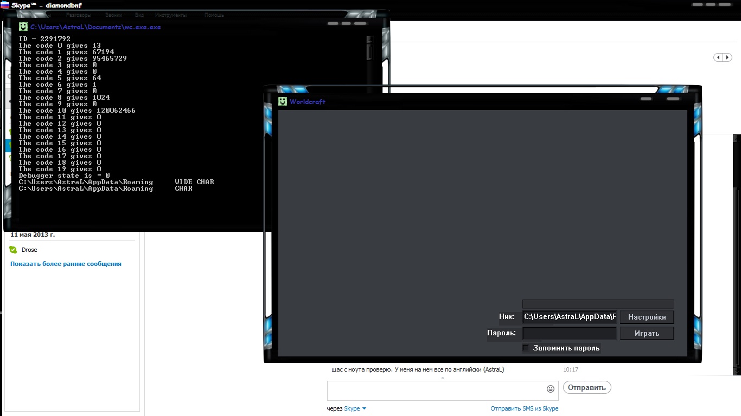Image resolution: width=741 pixels, height=416 pixels.
Task: Open the Инструменты menu in Skype
Action: click(171, 15)
